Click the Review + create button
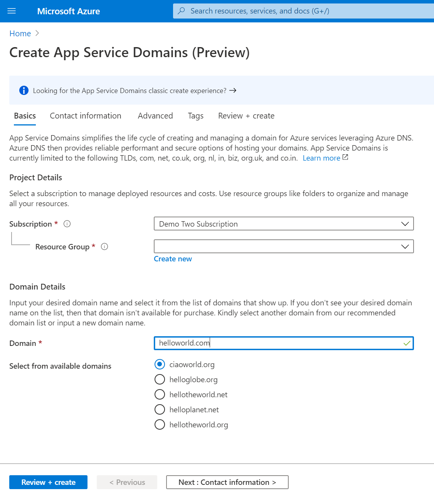434x498 pixels. tap(48, 482)
